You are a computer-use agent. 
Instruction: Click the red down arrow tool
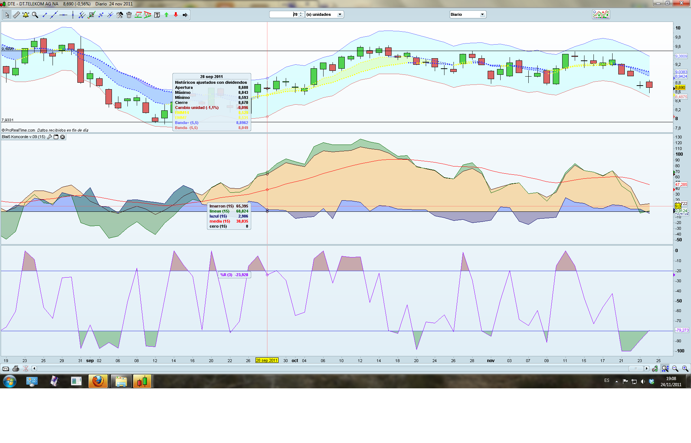click(176, 15)
